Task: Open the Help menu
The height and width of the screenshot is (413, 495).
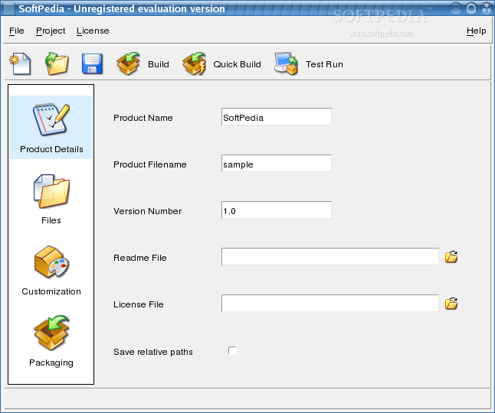Action: point(476,31)
